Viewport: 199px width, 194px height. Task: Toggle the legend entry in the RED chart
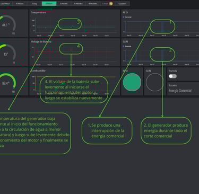point(127,17)
